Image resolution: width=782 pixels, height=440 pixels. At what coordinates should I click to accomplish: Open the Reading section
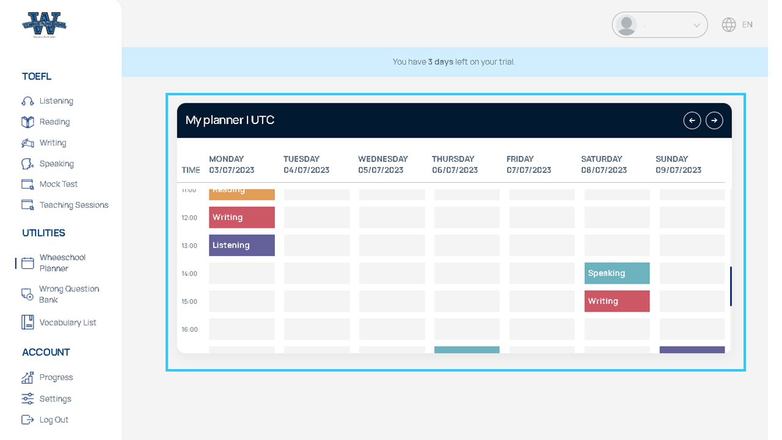click(54, 122)
